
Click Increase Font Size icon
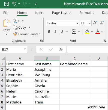click(95, 23)
